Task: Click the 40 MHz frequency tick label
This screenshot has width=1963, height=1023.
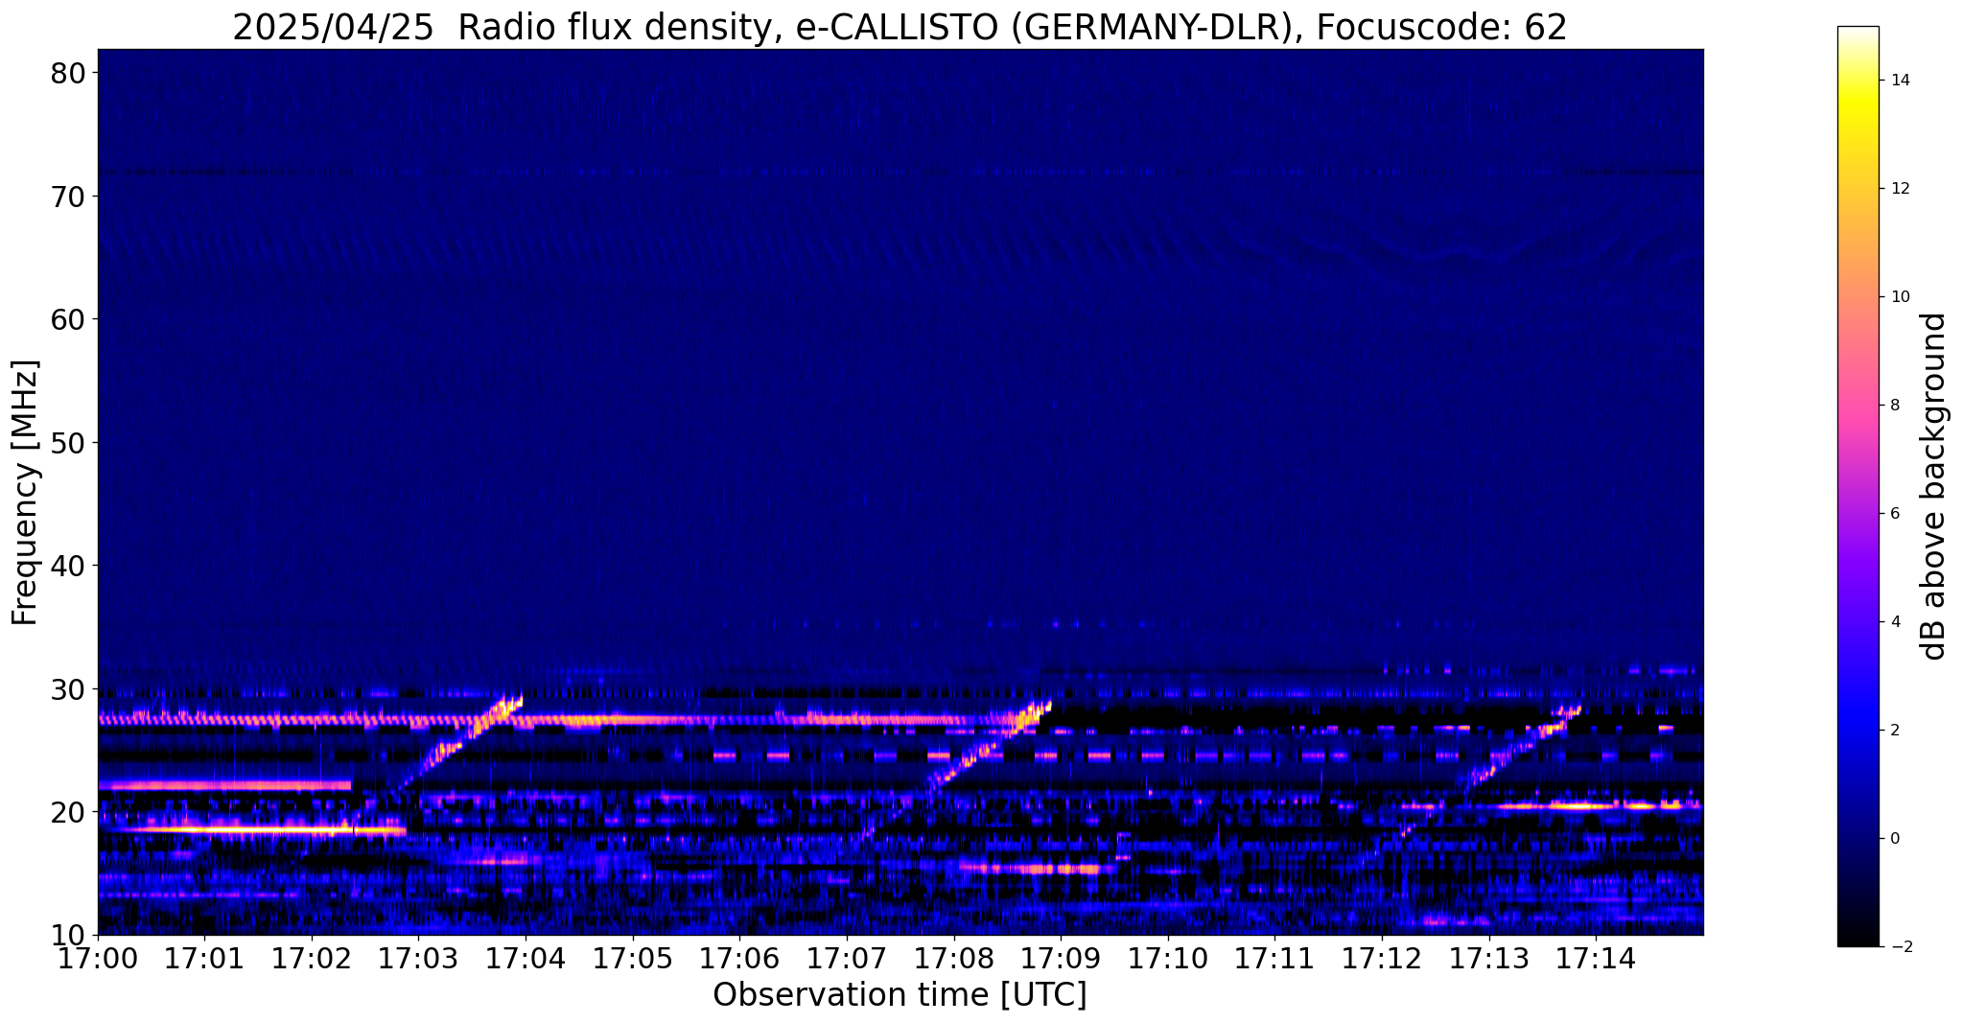Action: click(x=68, y=566)
